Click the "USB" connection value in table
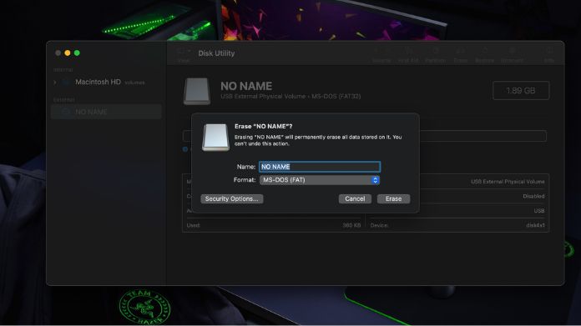This screenshot has height=326, width=581. 539,211
